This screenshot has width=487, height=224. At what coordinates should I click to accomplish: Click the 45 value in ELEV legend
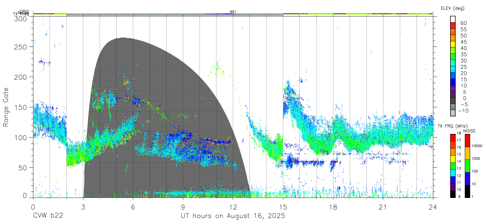coord(463,42)
